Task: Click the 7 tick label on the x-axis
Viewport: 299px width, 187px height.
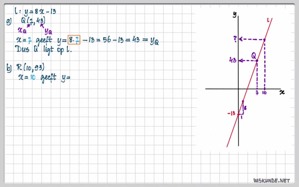Action: [257, 93]
